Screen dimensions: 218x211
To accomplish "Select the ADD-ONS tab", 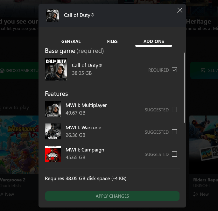I will 154,41.
